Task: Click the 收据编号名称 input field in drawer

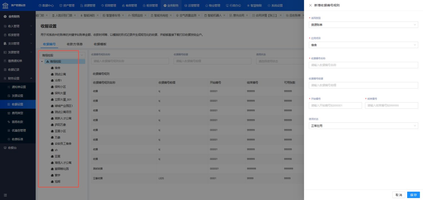Action: point(363,65)
